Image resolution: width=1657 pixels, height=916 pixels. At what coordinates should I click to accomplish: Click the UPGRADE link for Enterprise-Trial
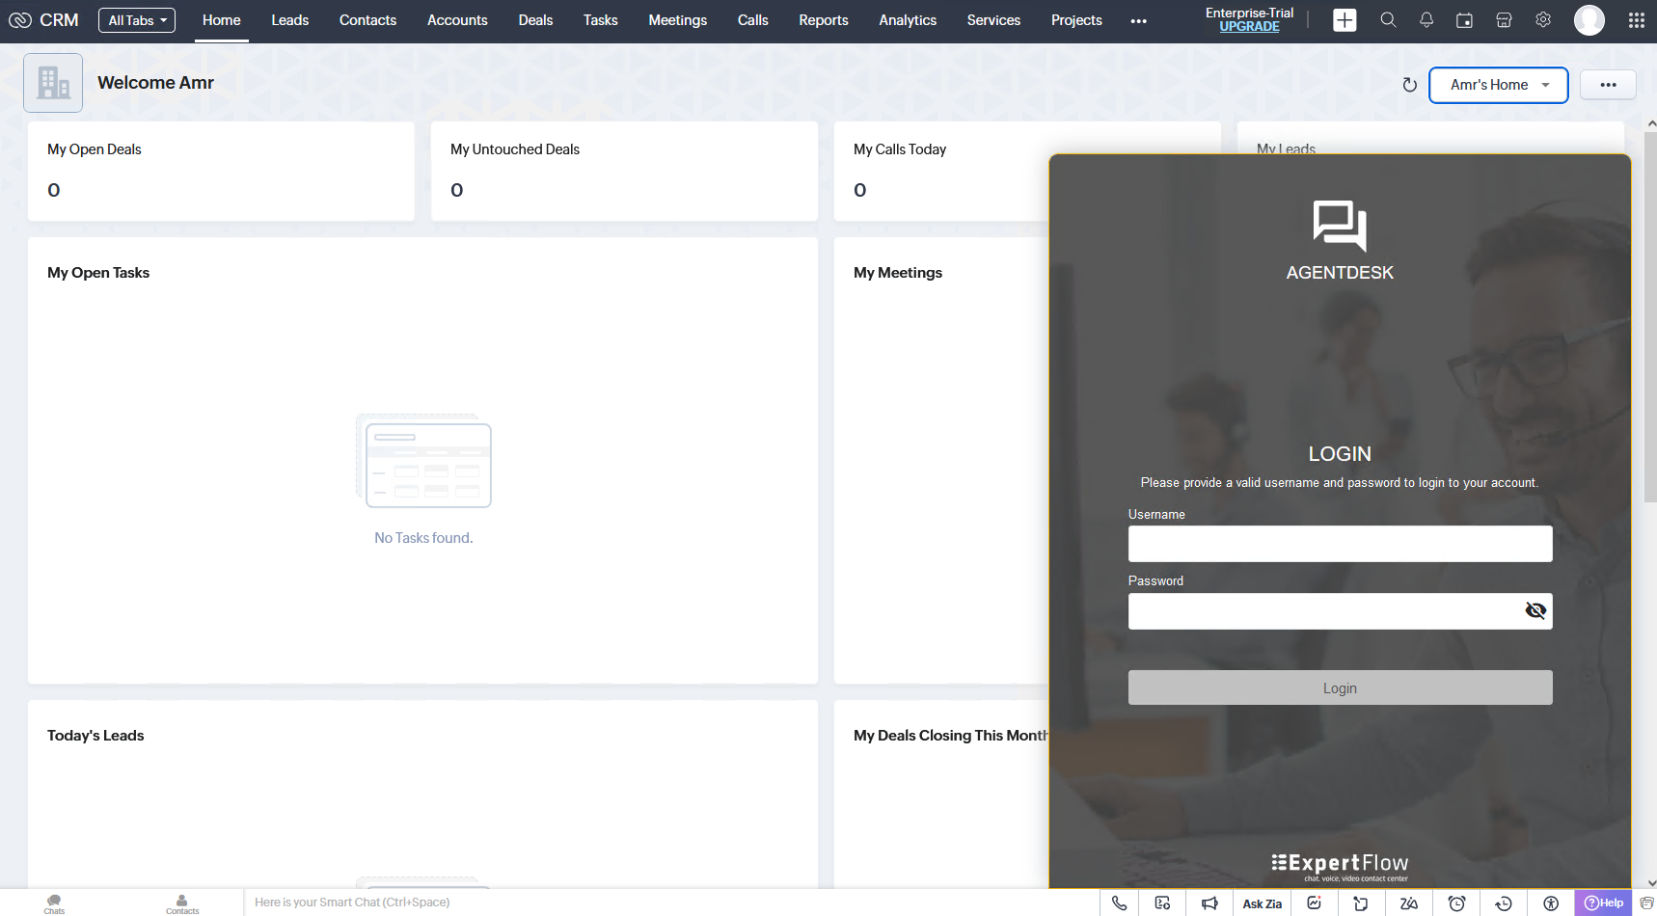coord(1249,26)
